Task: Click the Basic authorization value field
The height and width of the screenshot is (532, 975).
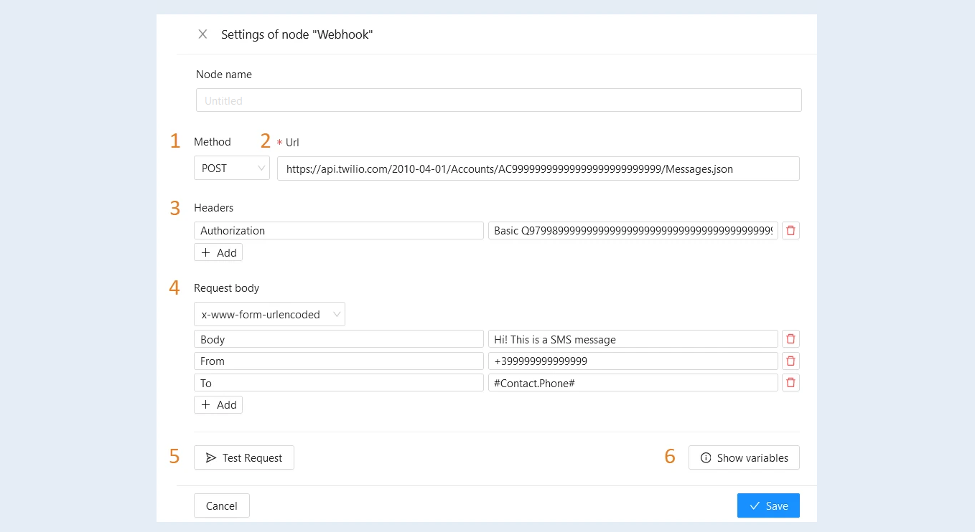Action: coord(633,231)
